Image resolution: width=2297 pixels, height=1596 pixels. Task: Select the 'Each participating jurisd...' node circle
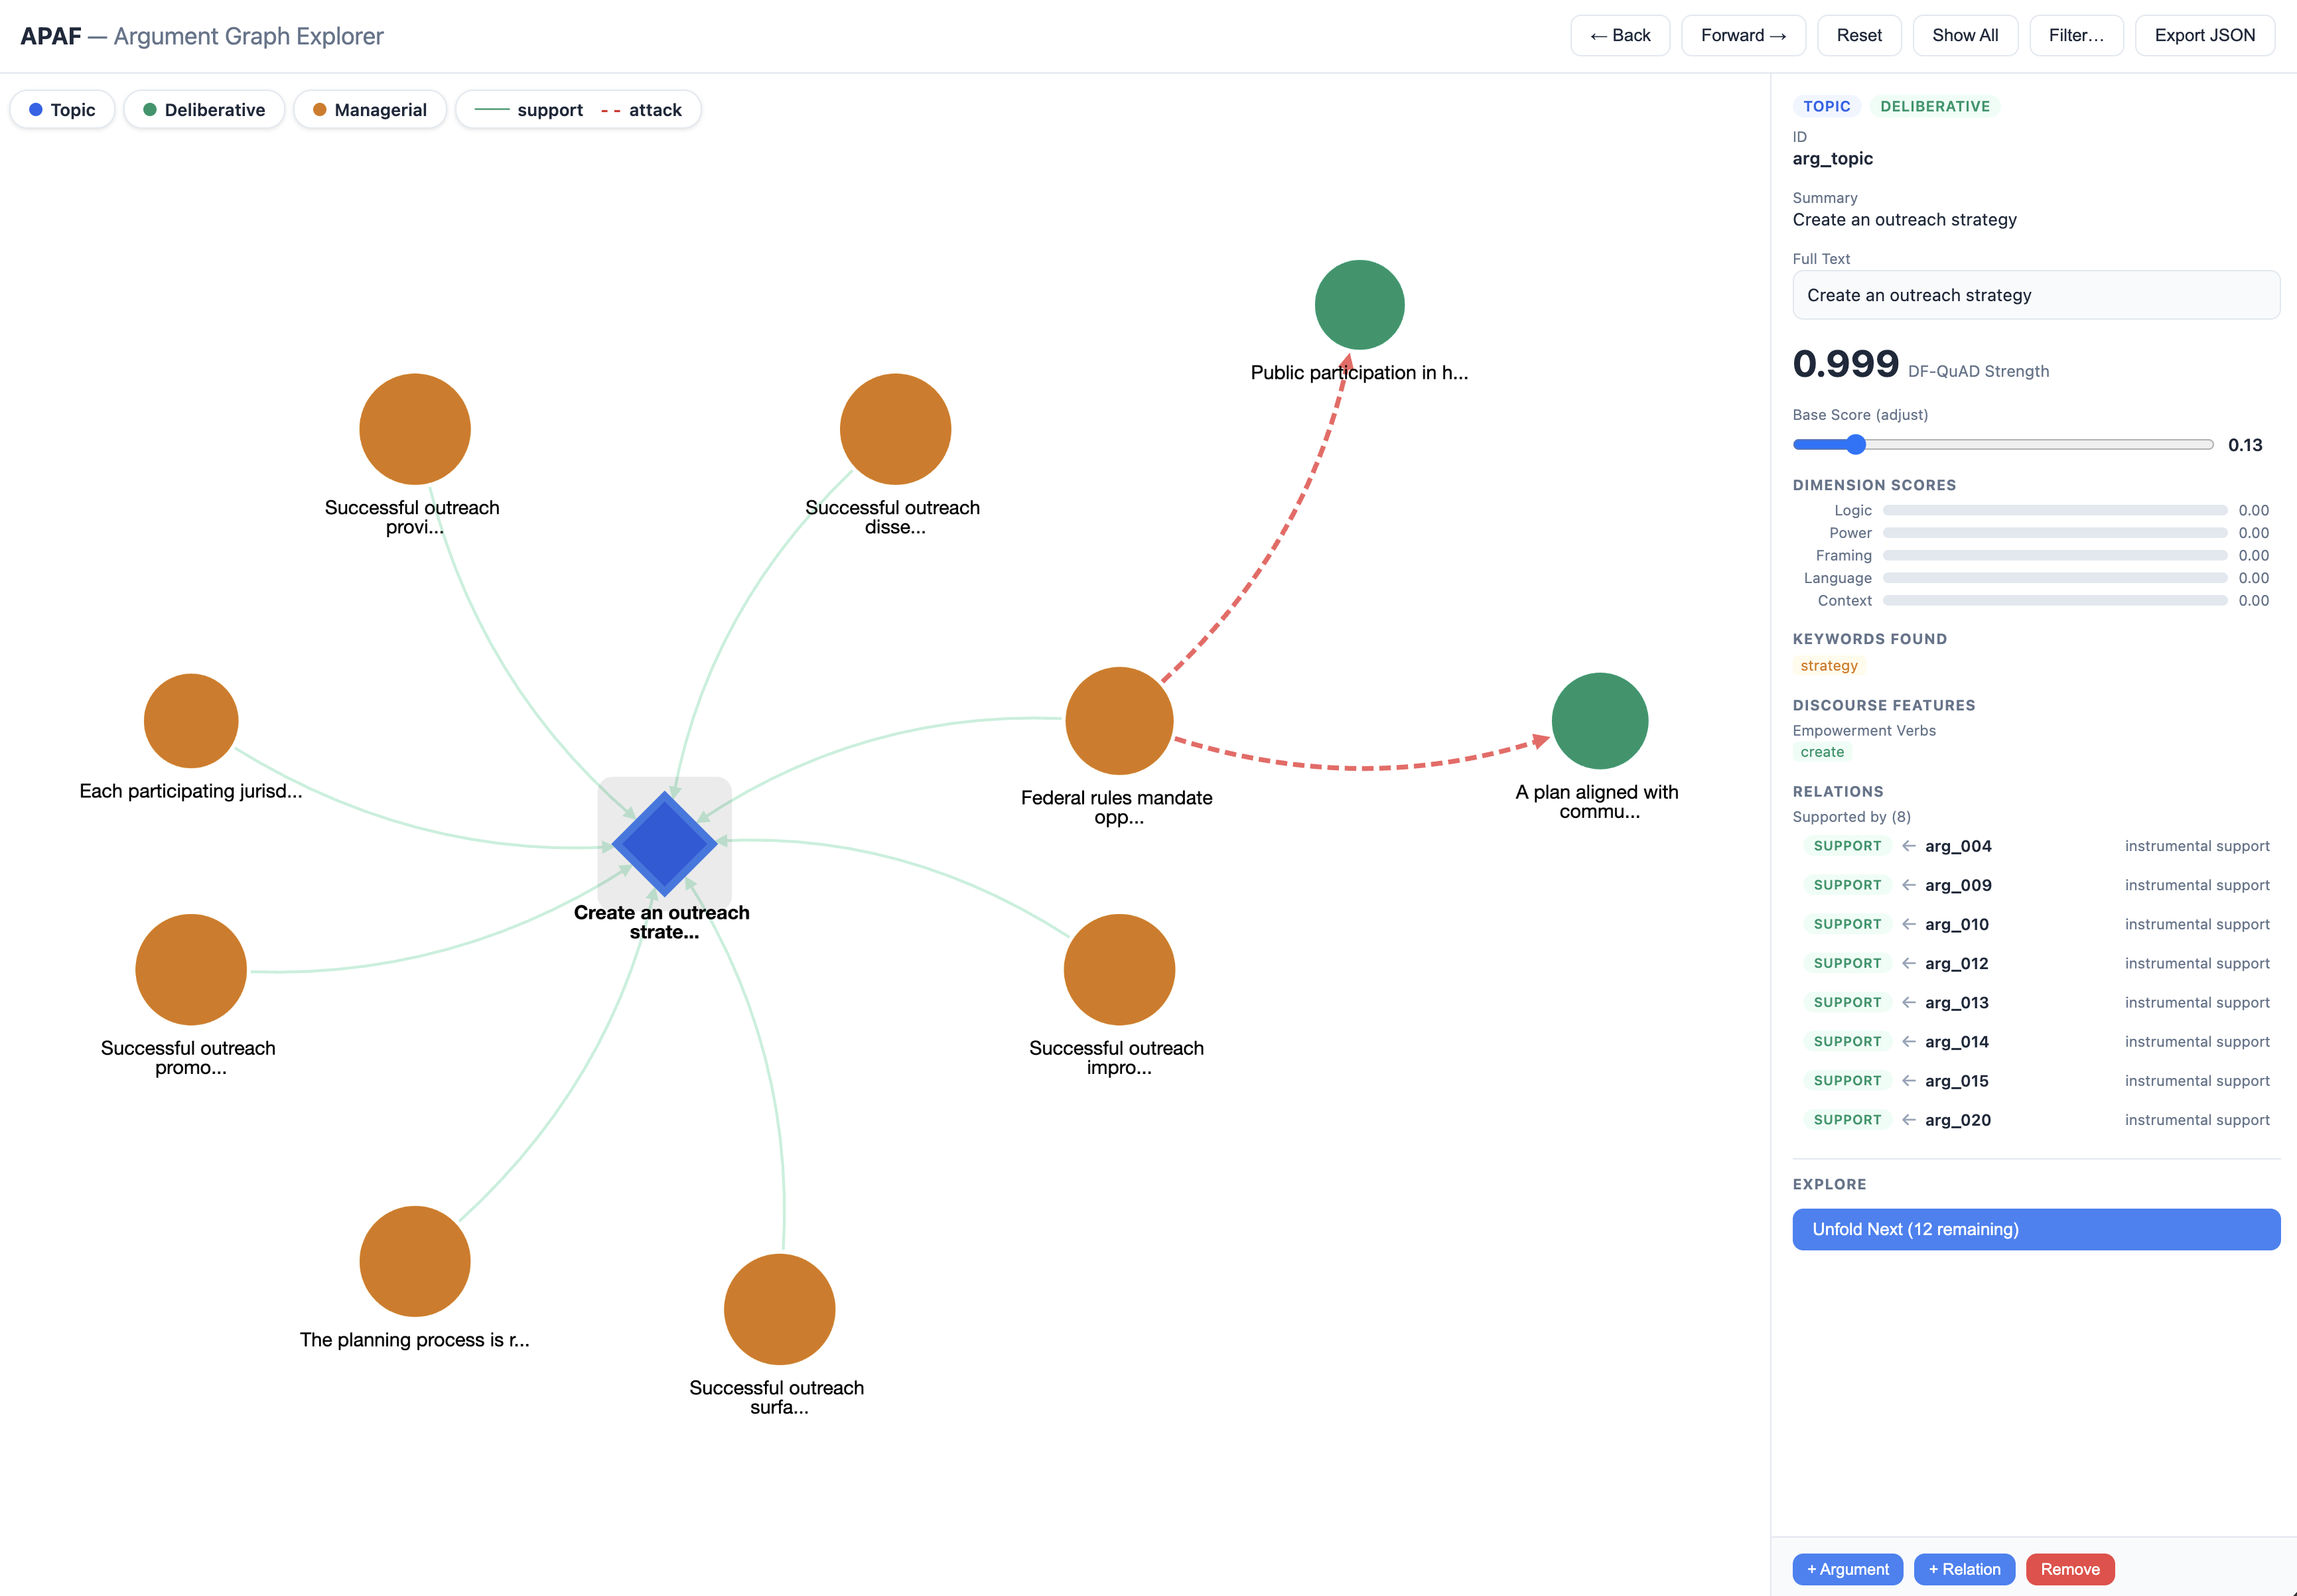point(191,720)
